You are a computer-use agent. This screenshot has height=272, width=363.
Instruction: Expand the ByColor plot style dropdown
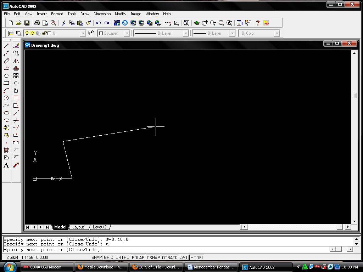277,33
